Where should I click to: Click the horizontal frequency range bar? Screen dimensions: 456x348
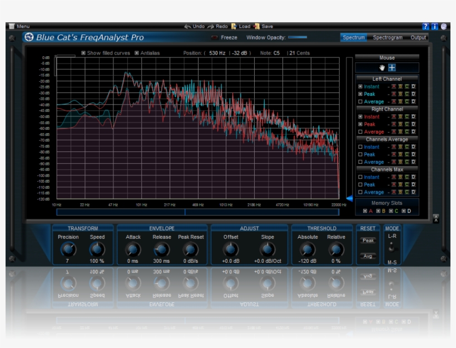(198, 212)
